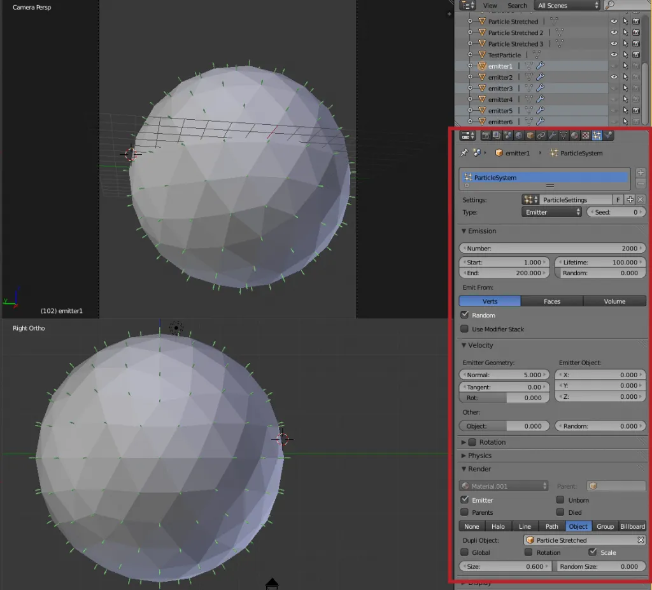Screen dimensions: 652x590
Task: Switch to the Modifiers wrench tab
Action: coord(553,135)
